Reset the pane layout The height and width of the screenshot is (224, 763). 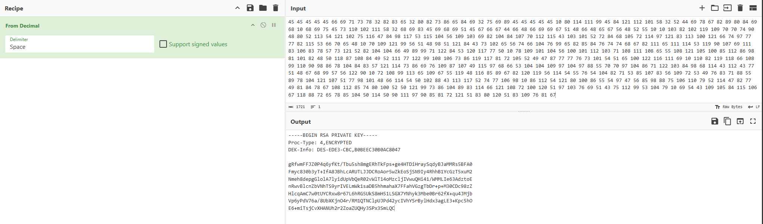[x=753, y=8]
